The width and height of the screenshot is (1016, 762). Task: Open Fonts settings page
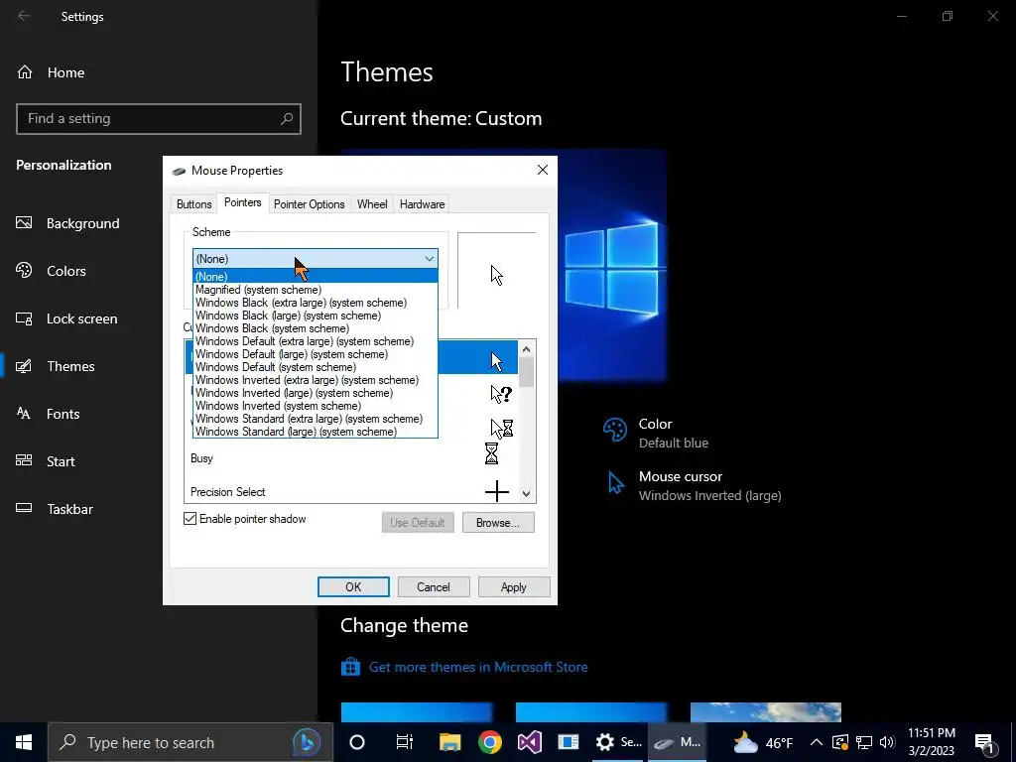click(48, 414)
